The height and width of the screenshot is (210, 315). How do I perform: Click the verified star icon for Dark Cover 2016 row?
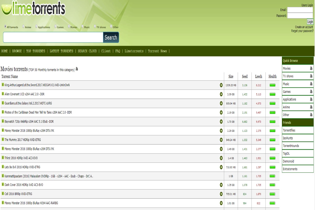tap(221, 185)
